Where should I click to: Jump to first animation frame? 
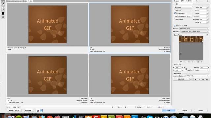(191, 79)
